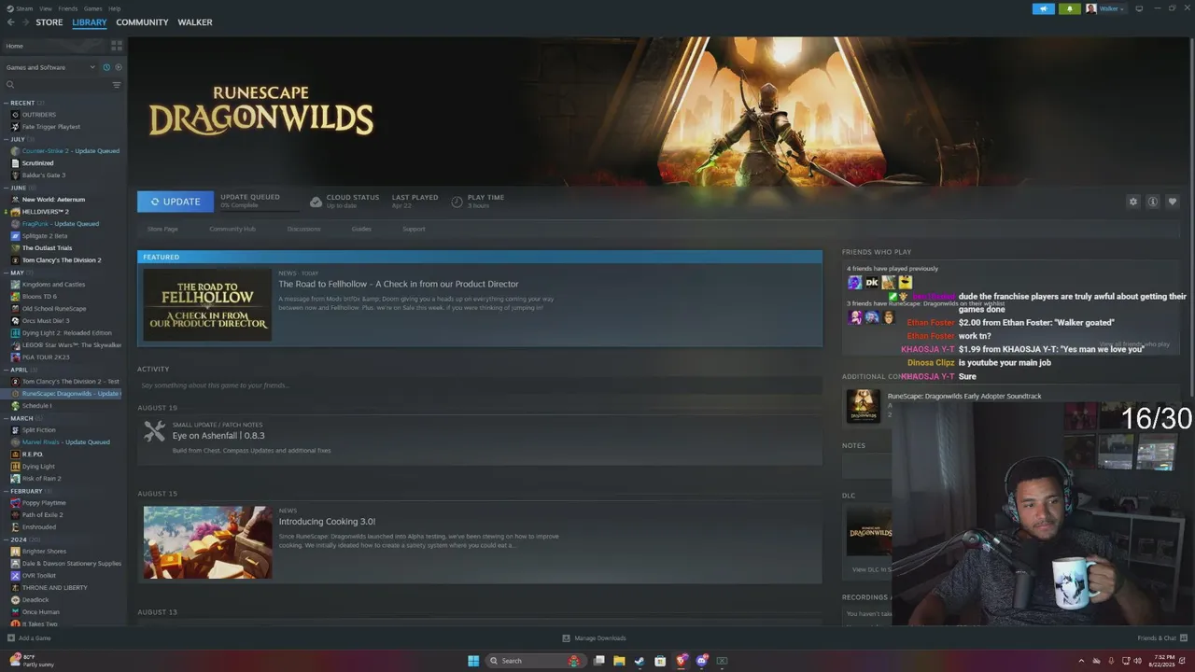The width and height of the screenshot is (1195, 672).
Task: Click the Add a Game plus icon
Action: pyautogui.click(x=10, y=638)
